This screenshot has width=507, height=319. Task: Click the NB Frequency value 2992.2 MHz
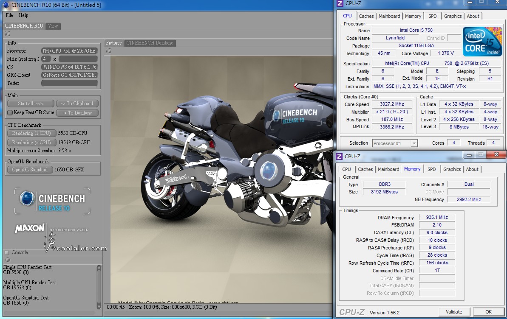pos(468,199)
